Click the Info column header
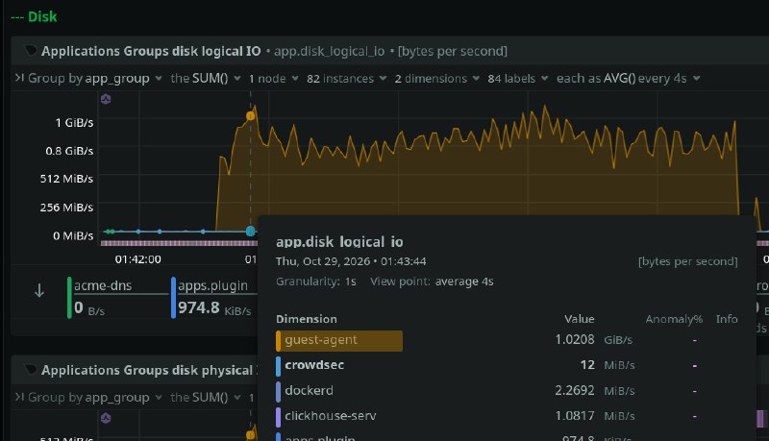Image resolution: width=769 pixels, height=441 pixels. 727,319
